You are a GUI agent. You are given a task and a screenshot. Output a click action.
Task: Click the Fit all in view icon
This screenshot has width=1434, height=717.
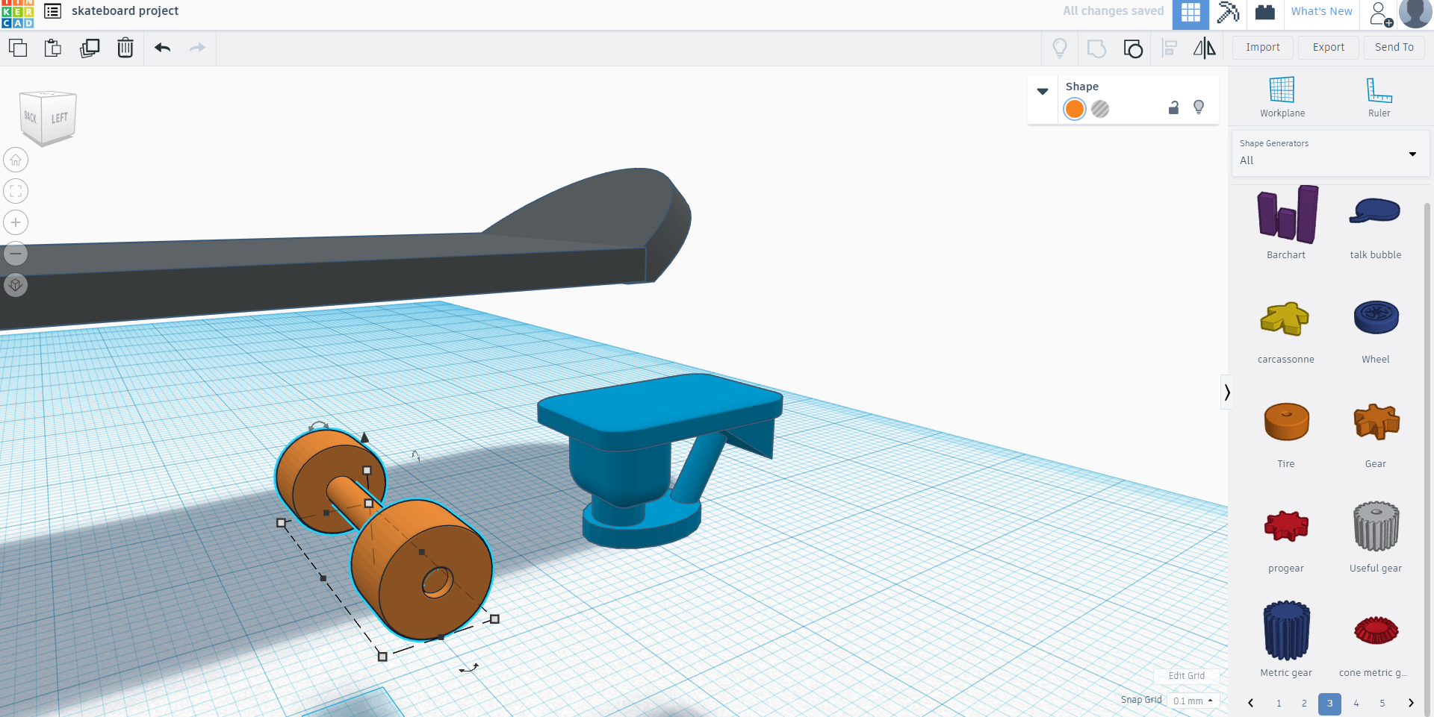(15, 191)
